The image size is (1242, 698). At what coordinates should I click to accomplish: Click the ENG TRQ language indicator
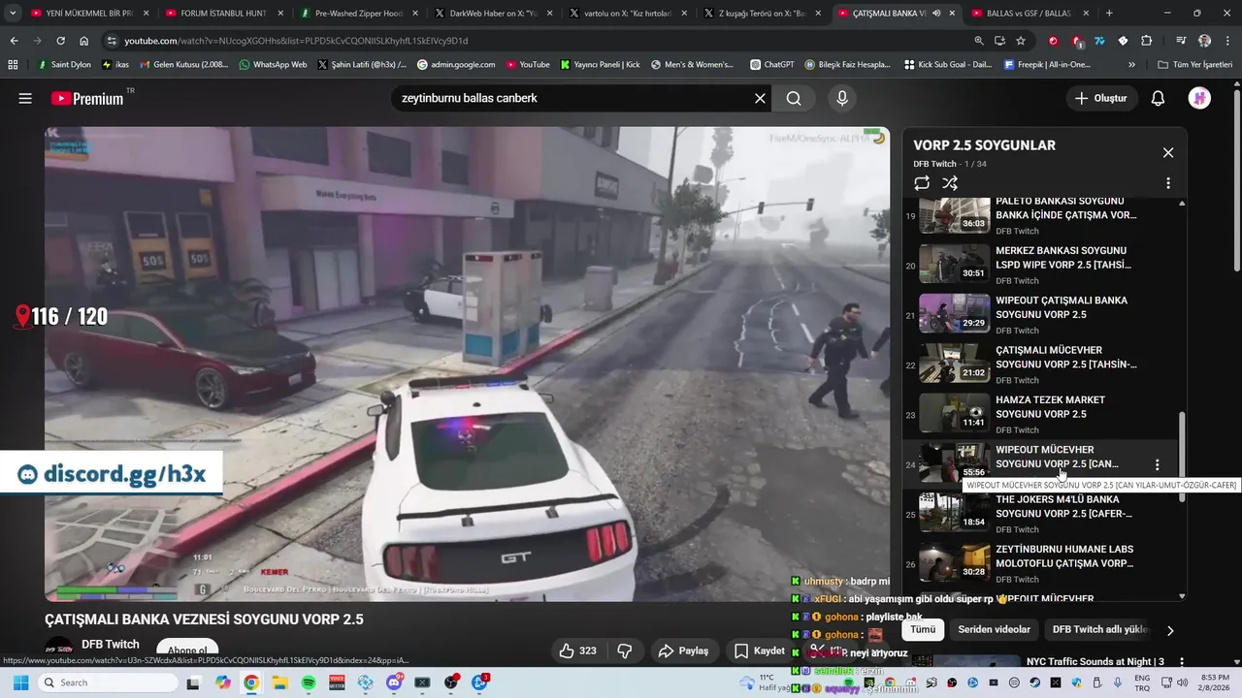point(1142,682)
